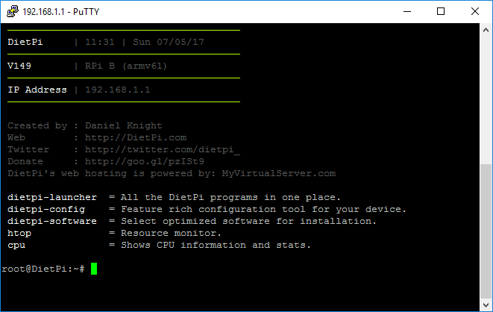Click the scrollbar track above the thumb
Screen dimensions: 493x312
[486, 100]
